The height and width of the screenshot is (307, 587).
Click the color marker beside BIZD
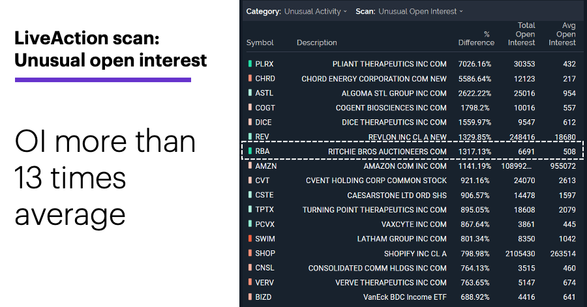250,297
